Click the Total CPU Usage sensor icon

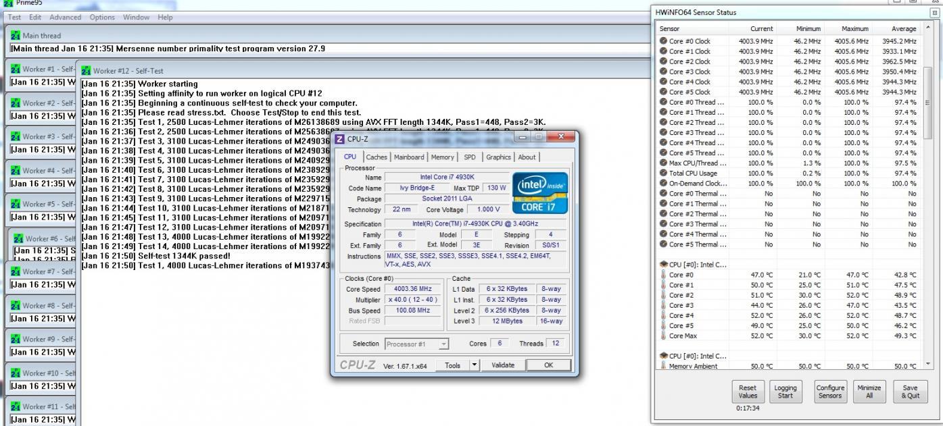pyautogui.click(x=663, y=174)
